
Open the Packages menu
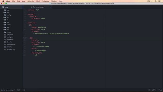(x=45, y=1)
